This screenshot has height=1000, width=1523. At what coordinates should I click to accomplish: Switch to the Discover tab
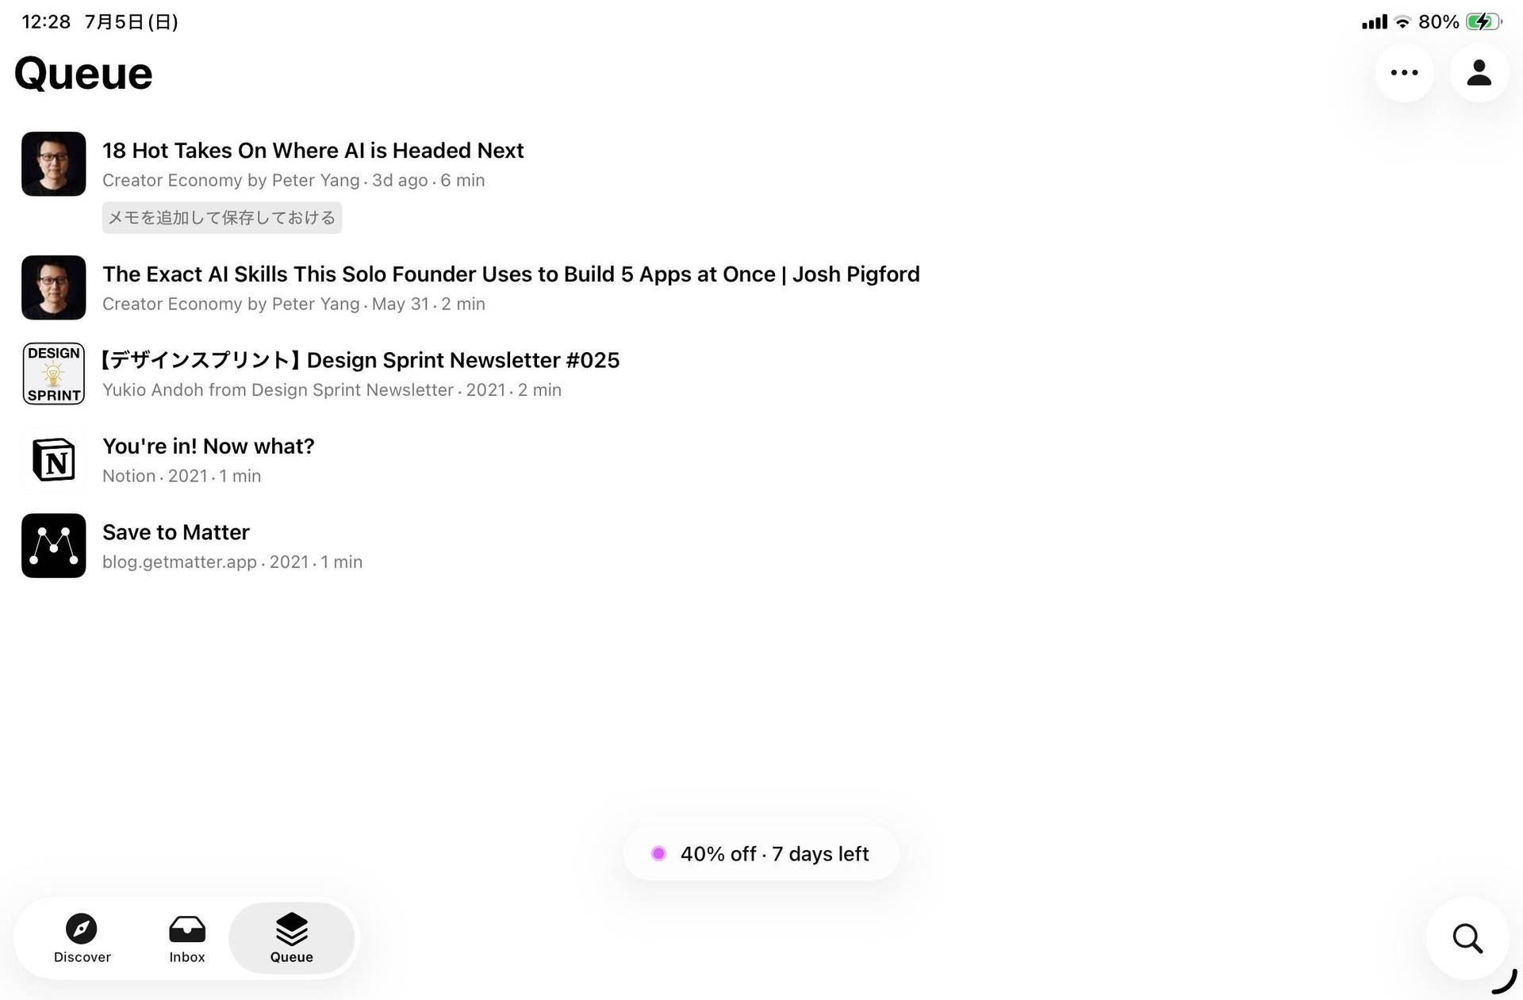click(82, 938)
